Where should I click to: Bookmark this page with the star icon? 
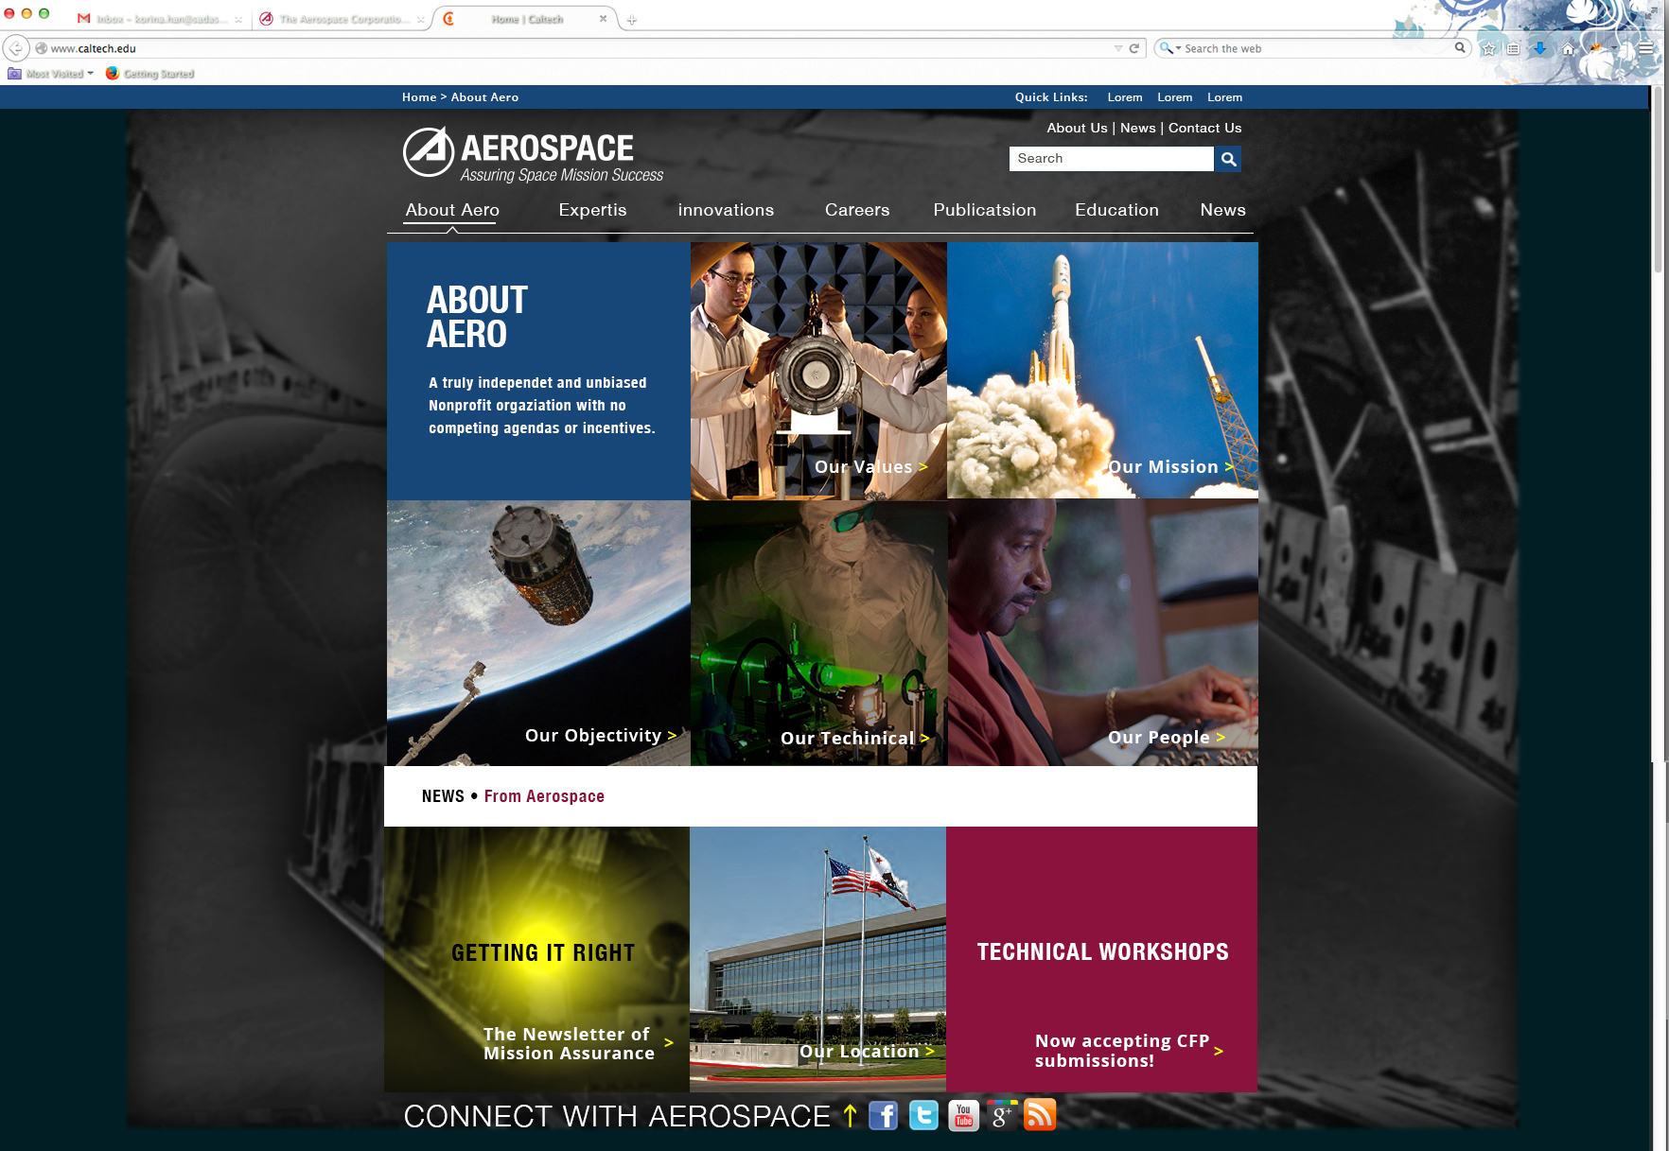(1488, 49)
